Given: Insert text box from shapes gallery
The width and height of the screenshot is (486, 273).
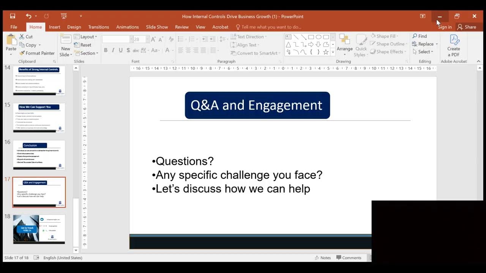Looking at the screenshot, I should [x=288, y=37].
